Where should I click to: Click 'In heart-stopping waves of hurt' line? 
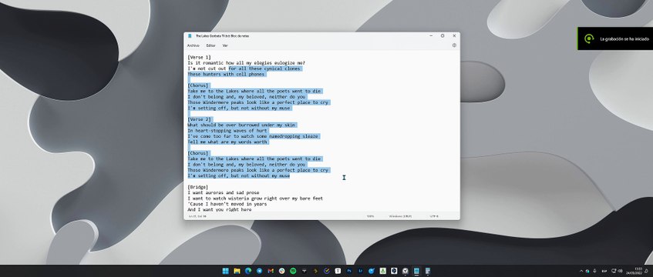click(x=227, y=131)
